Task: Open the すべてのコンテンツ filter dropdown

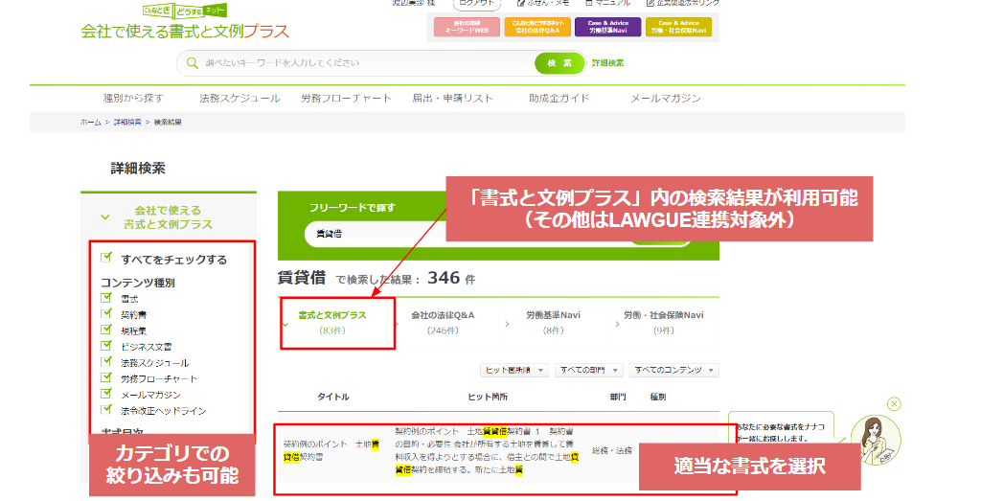Action: tap(673, 370)
